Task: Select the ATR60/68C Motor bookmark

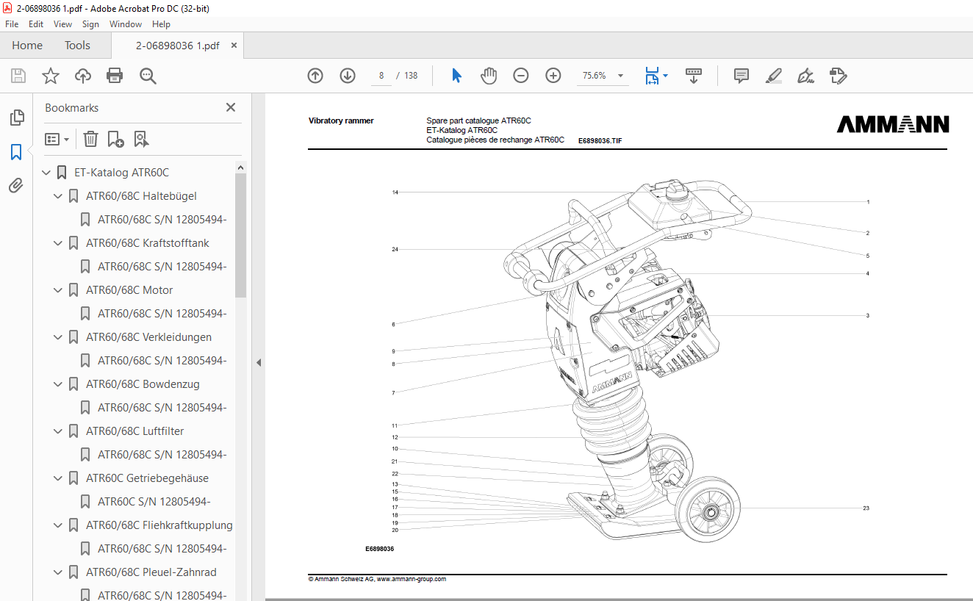Action: [x=129, y=290]
